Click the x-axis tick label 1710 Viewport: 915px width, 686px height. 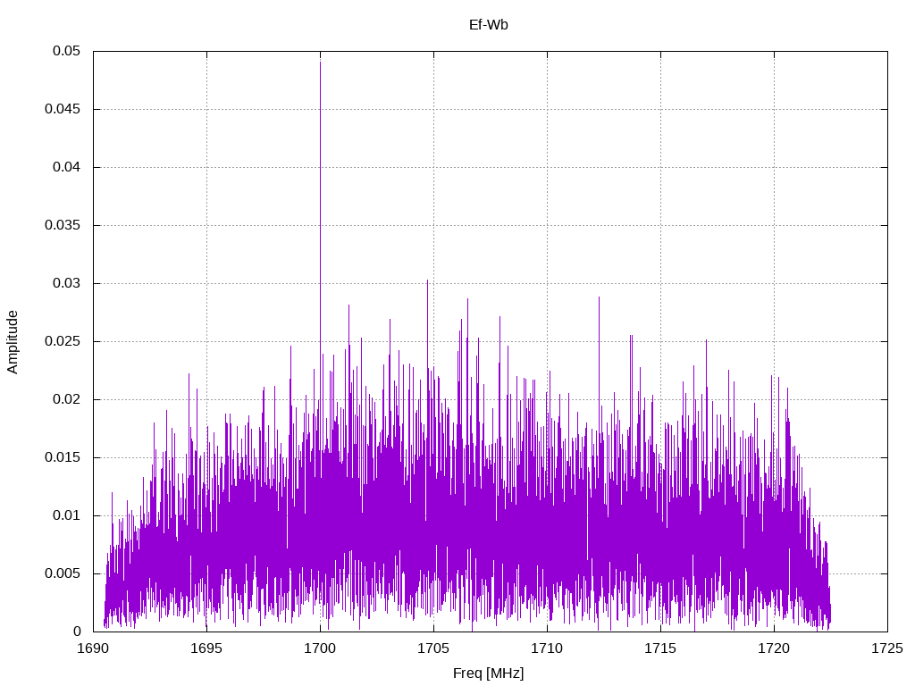pos(548,648)
